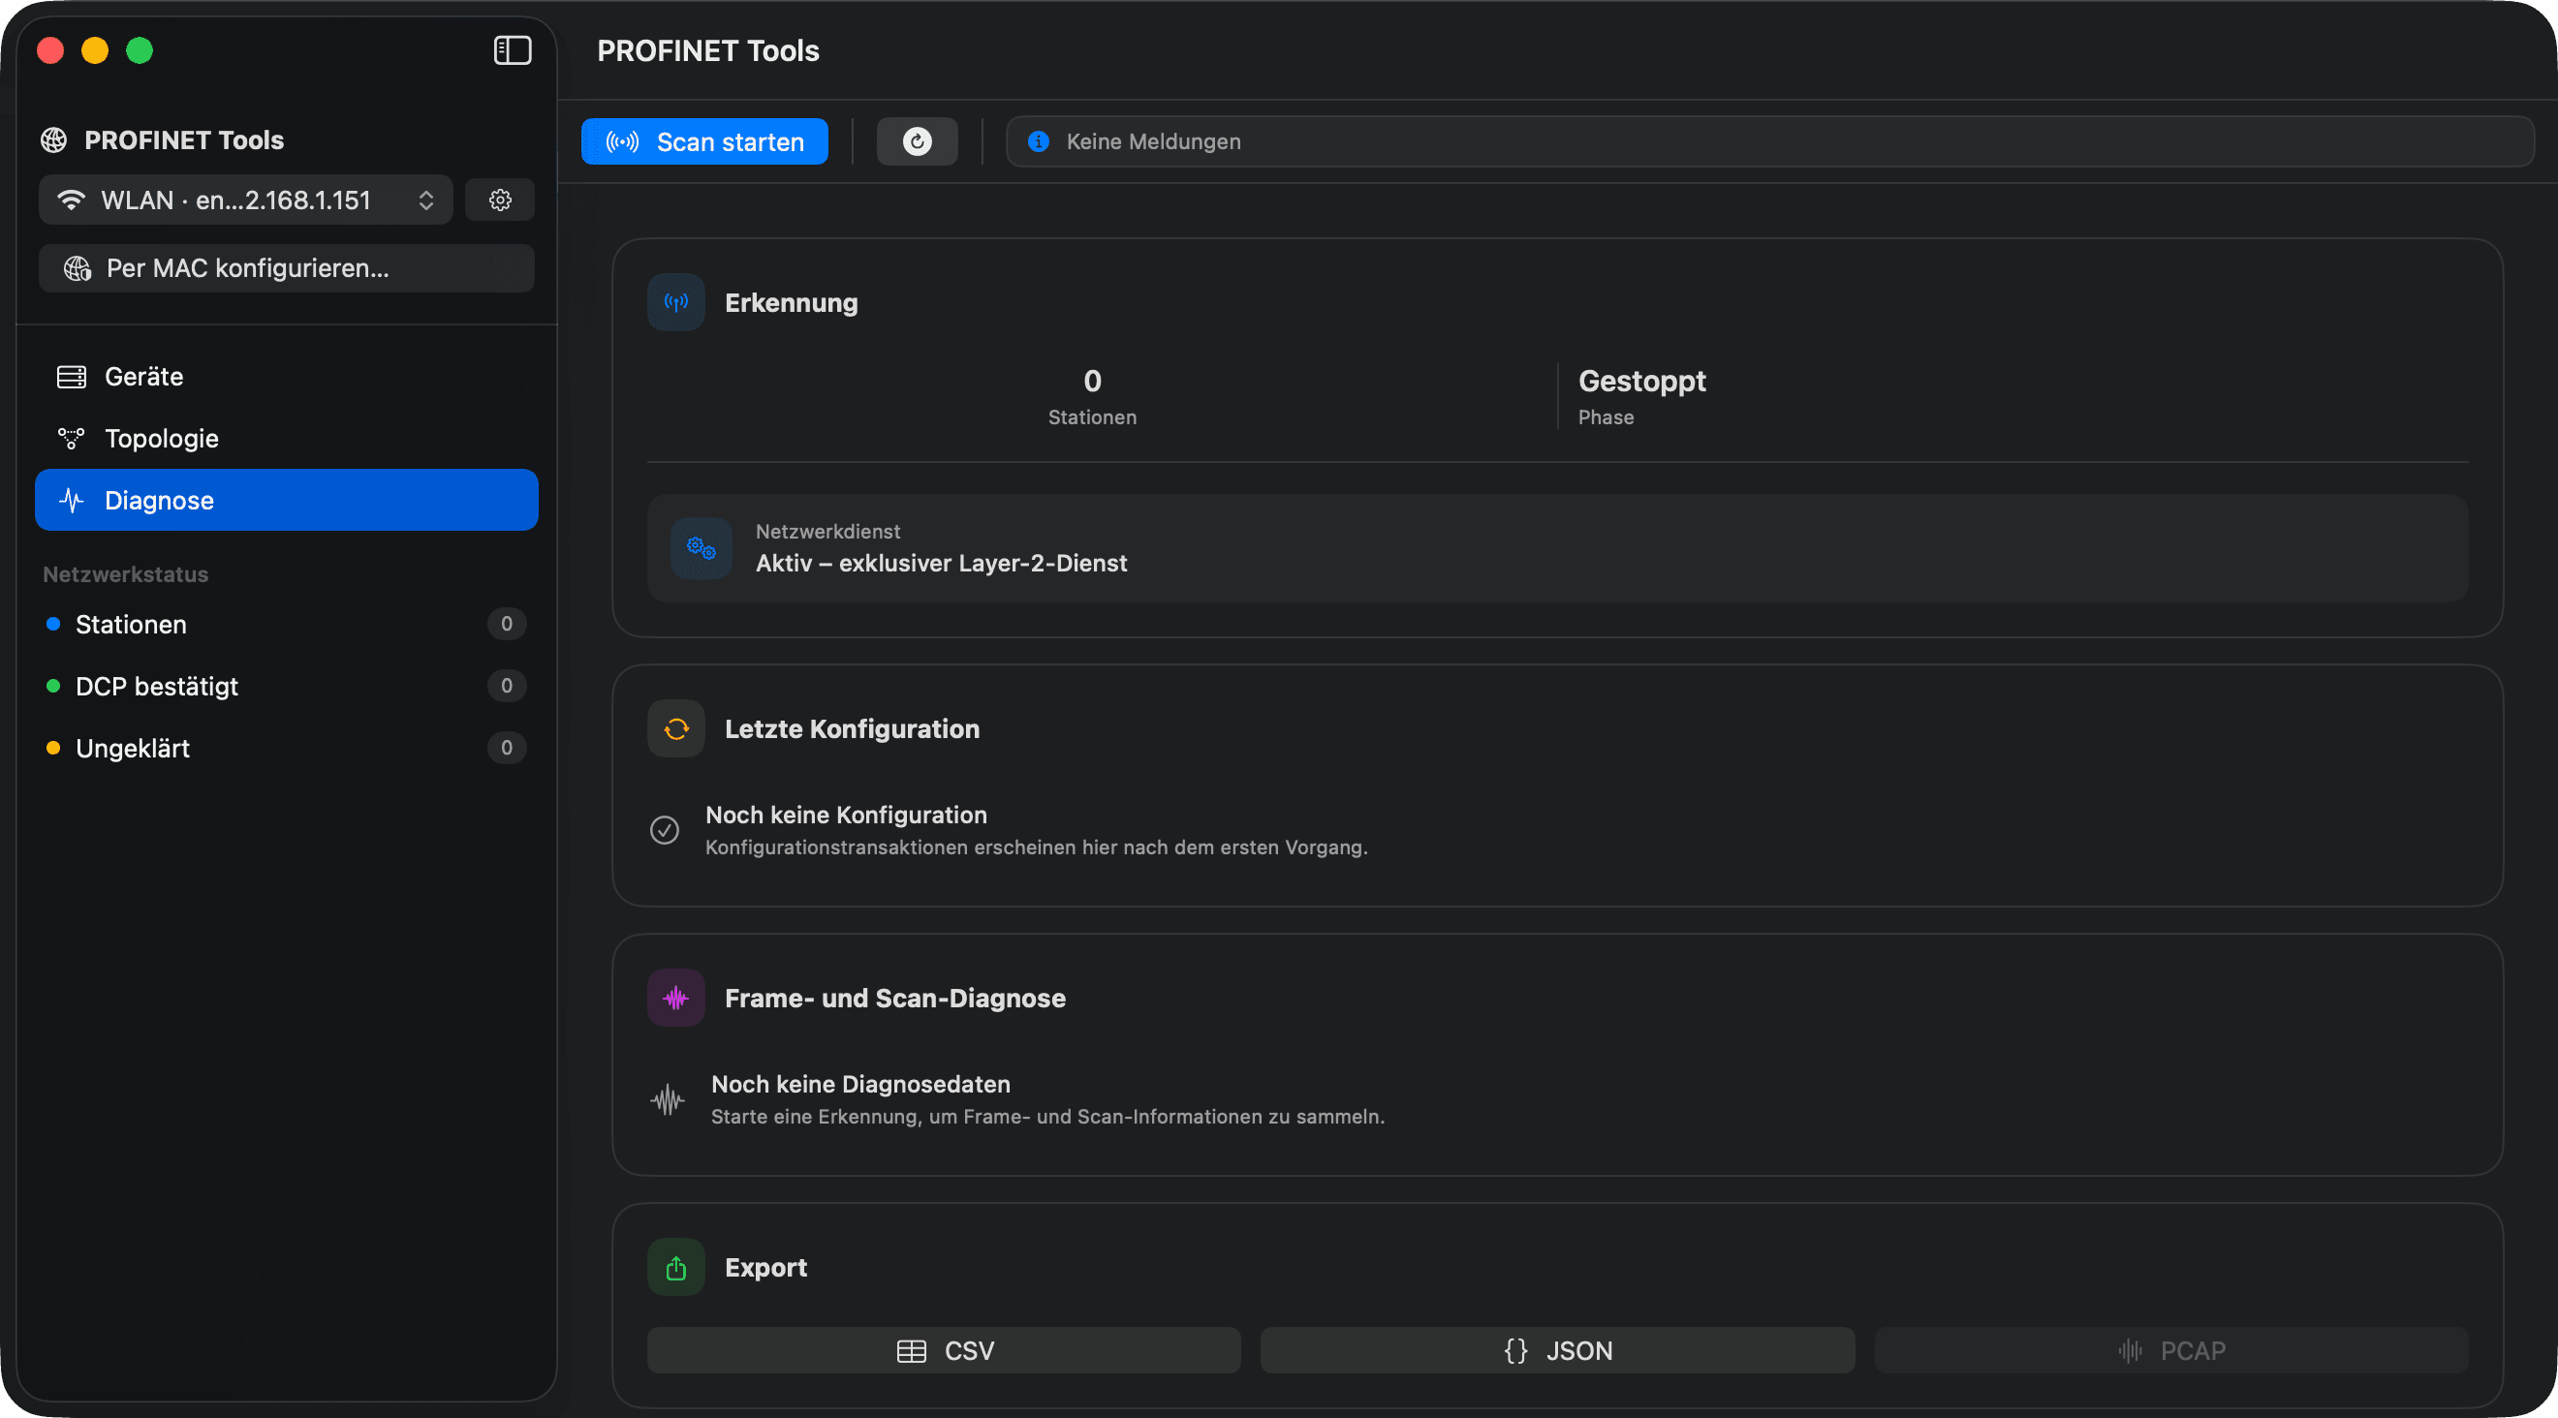The height and width of the screenshot is (1418, 2558).
Task: Filter by Stationen status
Action: click(x=287, y=624)
